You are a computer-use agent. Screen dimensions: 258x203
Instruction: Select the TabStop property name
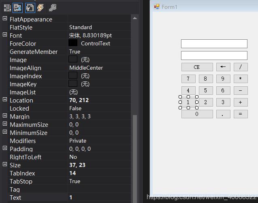(21, 182)
